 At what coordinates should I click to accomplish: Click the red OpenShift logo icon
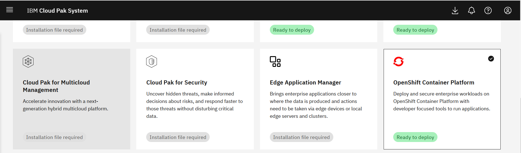coord(398,62)
